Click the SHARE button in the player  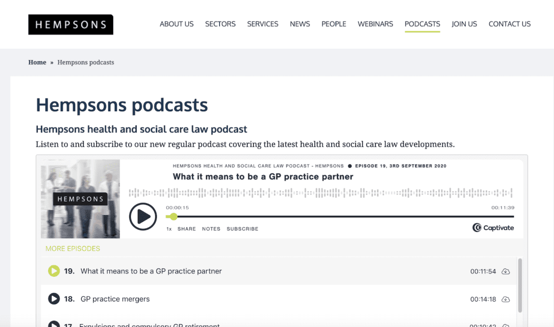pos(187,229)
